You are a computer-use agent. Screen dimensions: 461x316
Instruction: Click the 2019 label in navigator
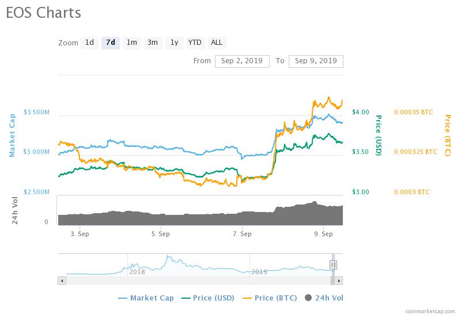point(259,272)
